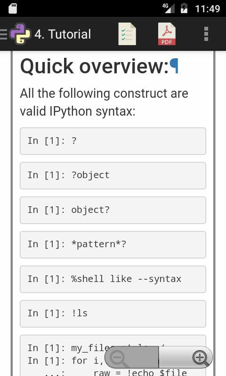Select the '?' code block
This screenshot has height=376, width=226.
click(113, 141)
